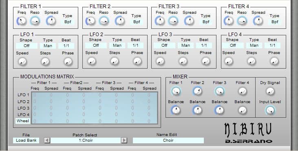Screen dimensions: 298x151
Task: Click the Filter 4 Freq knob
Action: pos(229,21)
